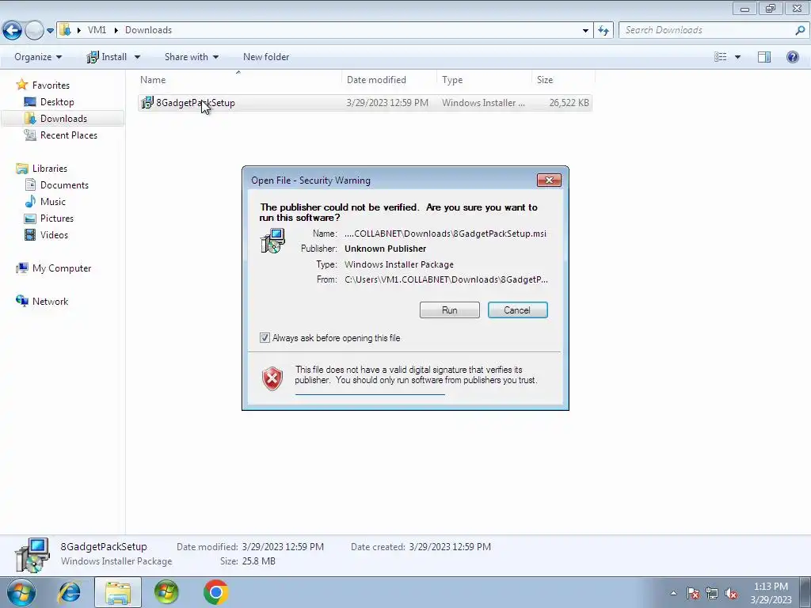
Task: Expand the Install dropdown arrow
Action: [x=137, y=57]
